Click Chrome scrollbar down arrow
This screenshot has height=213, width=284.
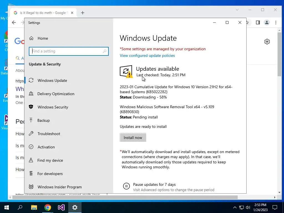point(279,192)
